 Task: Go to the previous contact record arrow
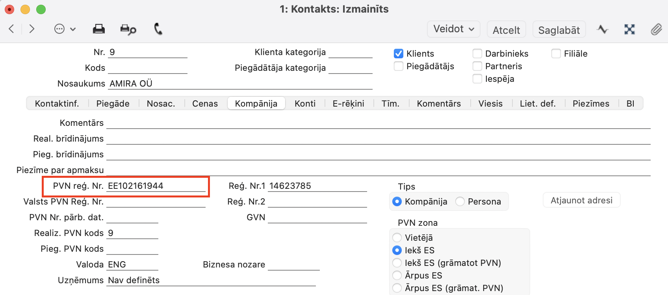click(x=11, y=29)
